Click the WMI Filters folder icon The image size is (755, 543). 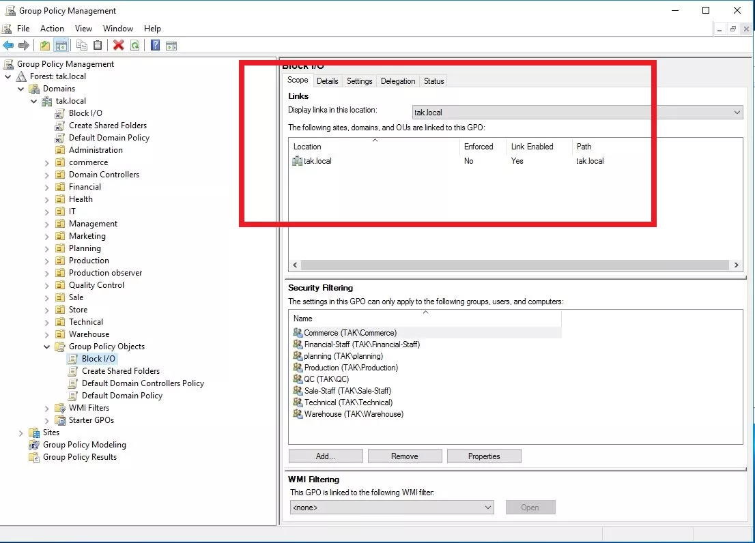[x=59, y=409]
